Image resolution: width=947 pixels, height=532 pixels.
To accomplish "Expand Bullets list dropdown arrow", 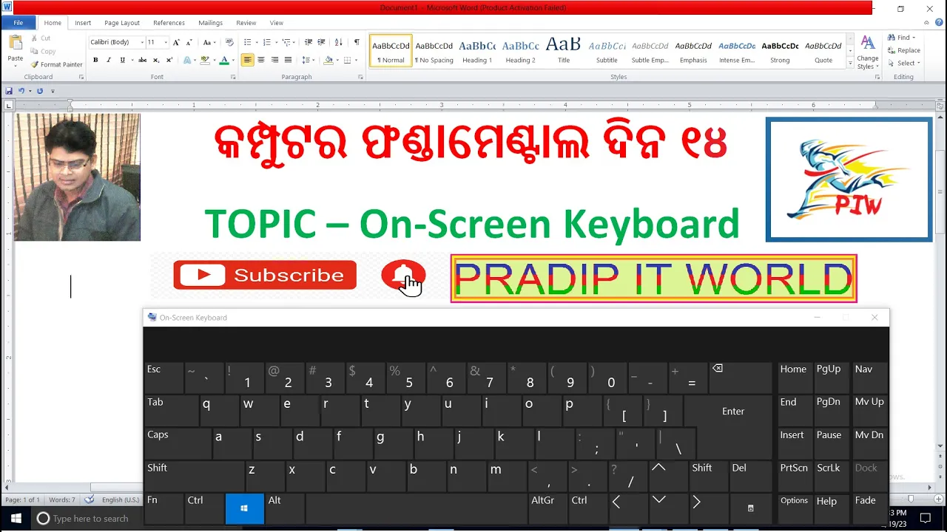I will click(x=256, y=42).
